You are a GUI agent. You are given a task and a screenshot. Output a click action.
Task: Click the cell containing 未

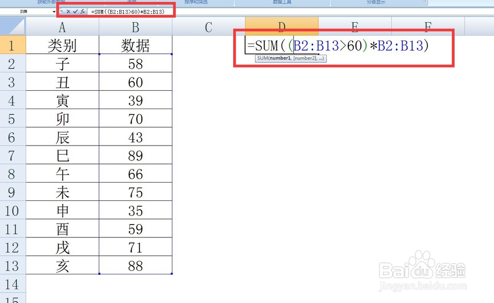62,191
